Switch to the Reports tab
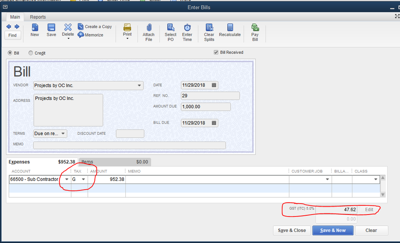Screen dimensions: 400x243 click(x=38, y=17)
